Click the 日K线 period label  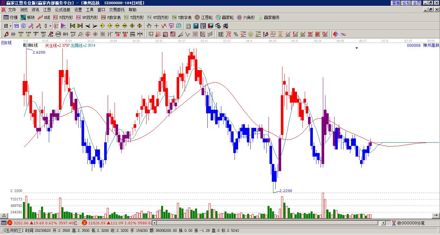(6, 43)
